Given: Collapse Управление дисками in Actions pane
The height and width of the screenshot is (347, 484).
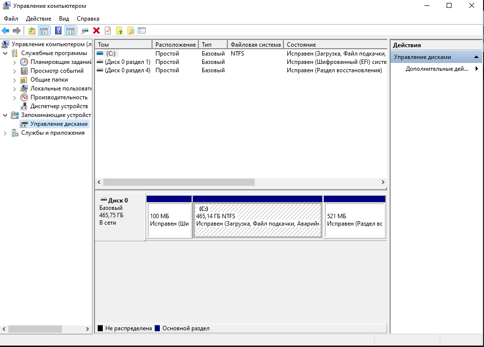Looking at the screenshot, I should click(476, 57).
